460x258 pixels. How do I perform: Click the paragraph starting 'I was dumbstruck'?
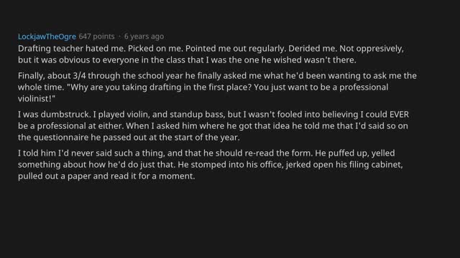tap(213, 126)
